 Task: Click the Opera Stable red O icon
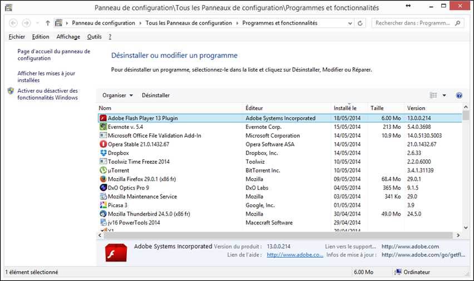coord(103,144)
